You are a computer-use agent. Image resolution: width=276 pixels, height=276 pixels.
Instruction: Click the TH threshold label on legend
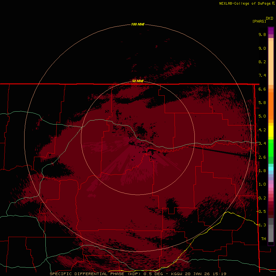click(x=263, y=239)
